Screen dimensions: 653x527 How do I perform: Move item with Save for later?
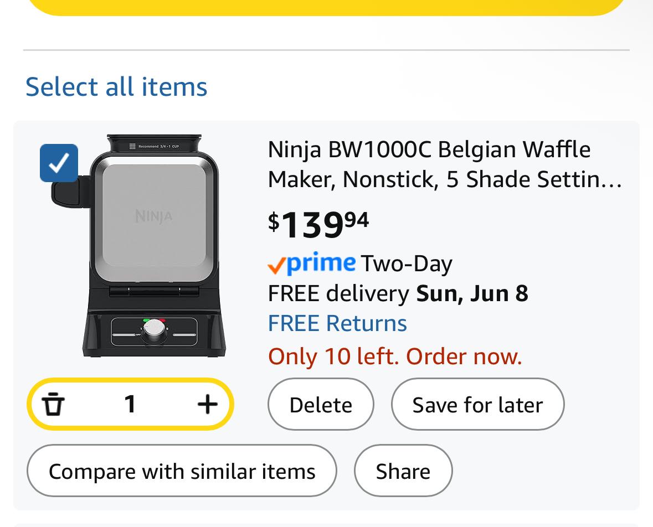pyautogui.click(x=477, y=404)
